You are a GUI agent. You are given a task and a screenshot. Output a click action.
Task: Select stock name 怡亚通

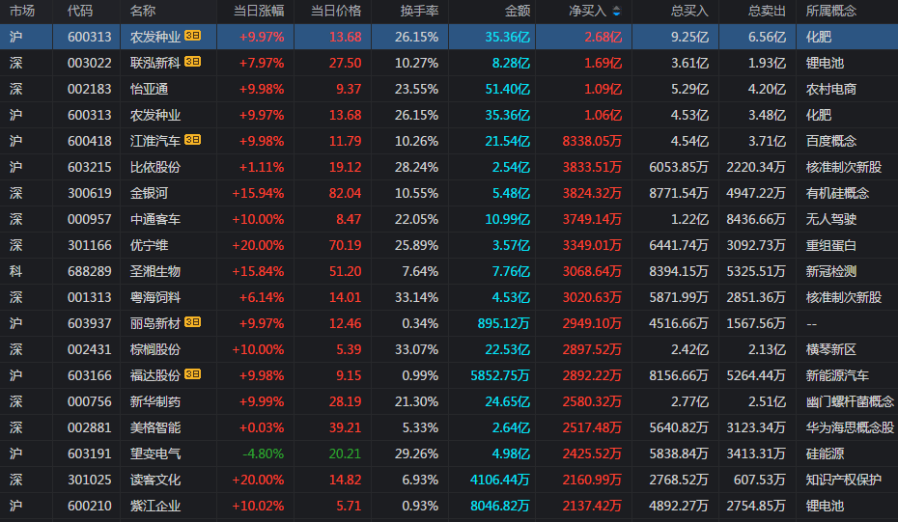149,90
